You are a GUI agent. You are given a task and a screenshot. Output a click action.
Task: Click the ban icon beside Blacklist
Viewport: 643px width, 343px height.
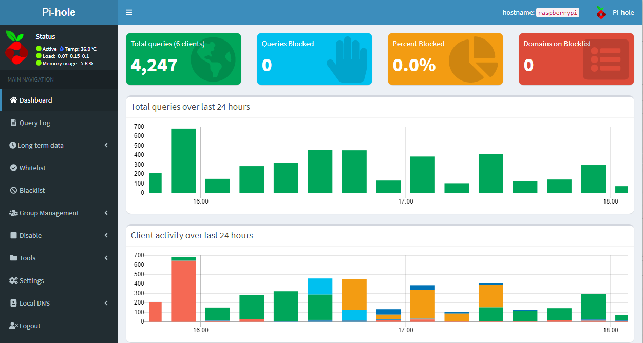(x=14, y=190)
